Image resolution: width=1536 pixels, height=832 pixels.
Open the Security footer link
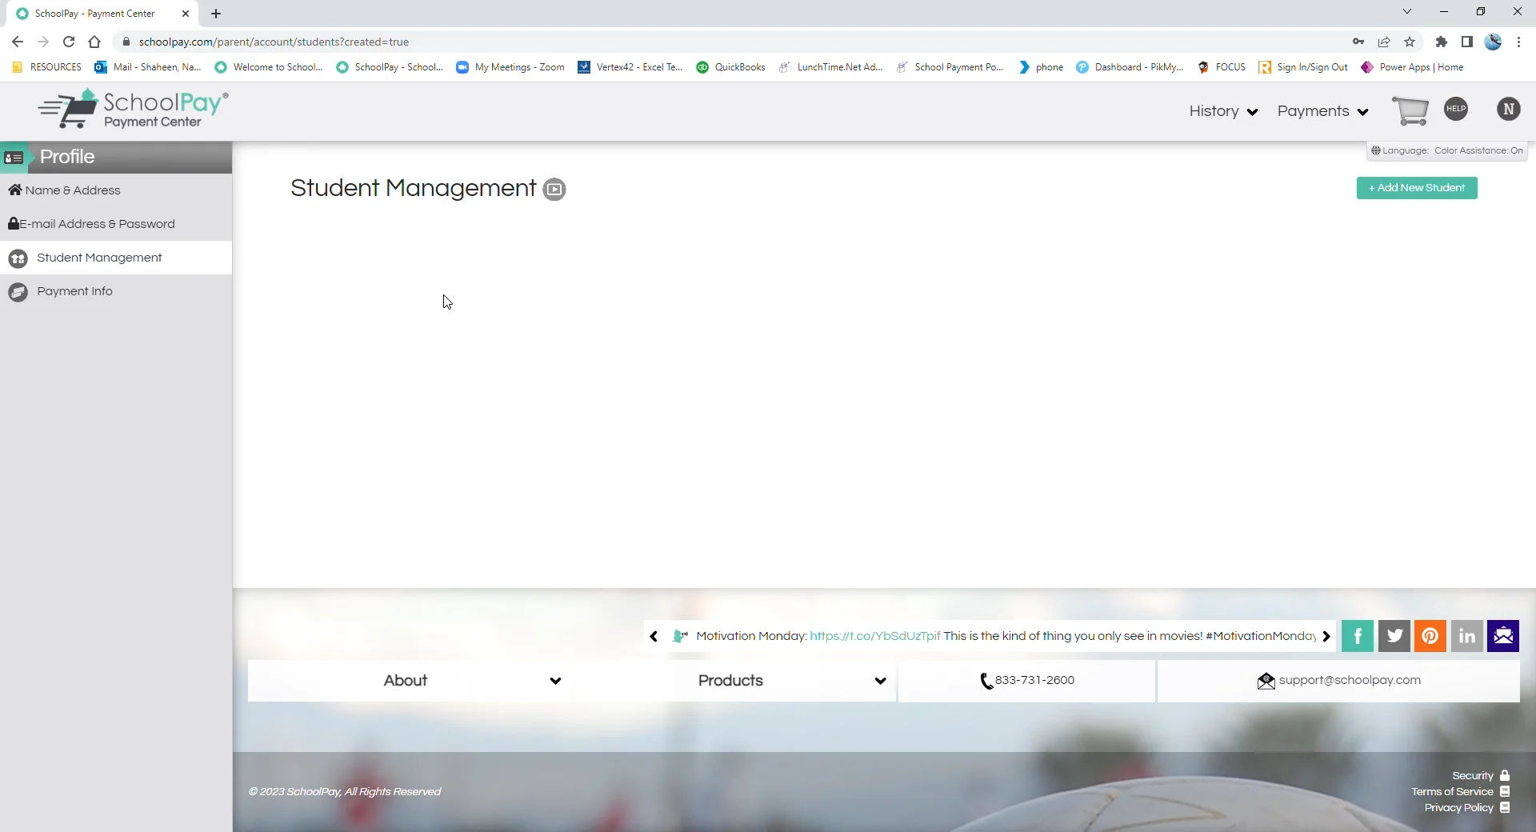coord(1481,776)
